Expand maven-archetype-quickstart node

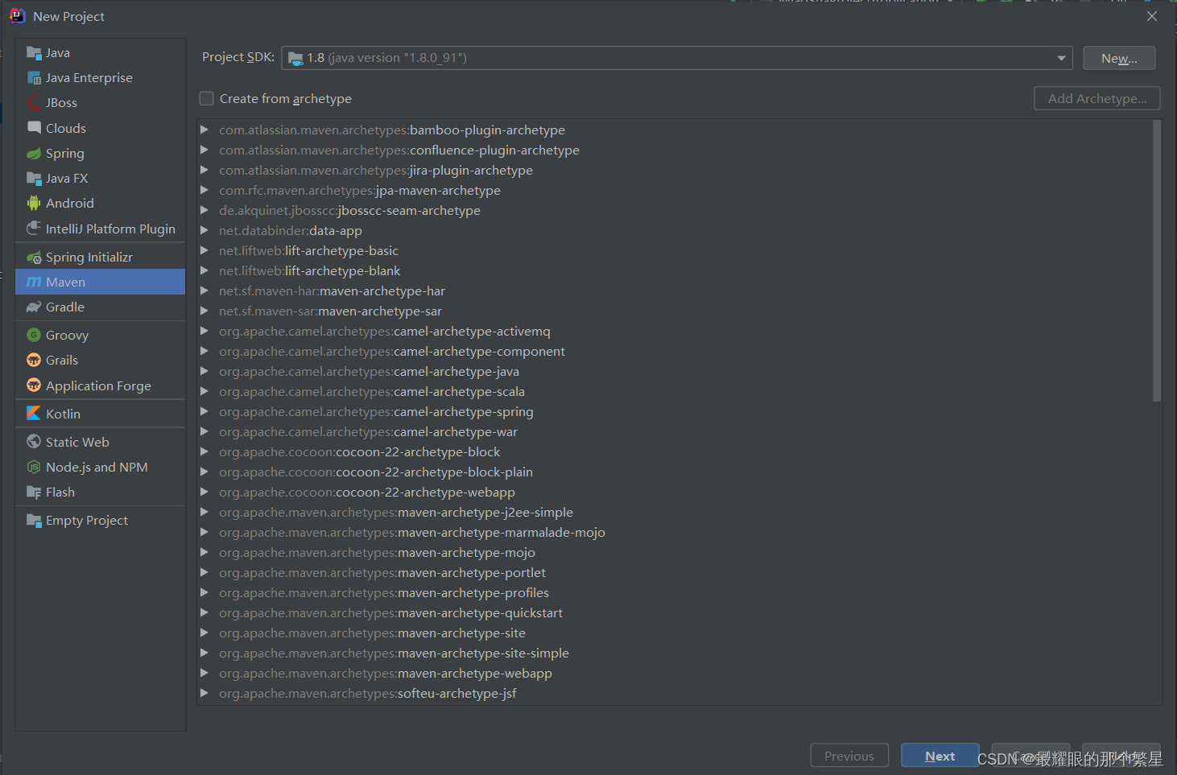(204, 612)
